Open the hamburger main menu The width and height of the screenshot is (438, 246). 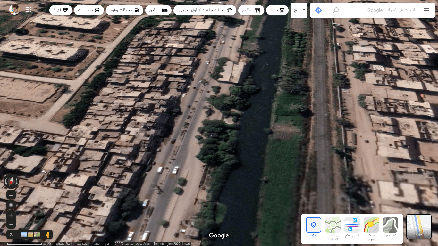click(x=426, y=10)
